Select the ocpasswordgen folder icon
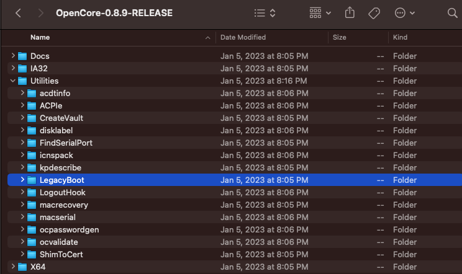The image size is (462, 274). (x=32, y=229)
